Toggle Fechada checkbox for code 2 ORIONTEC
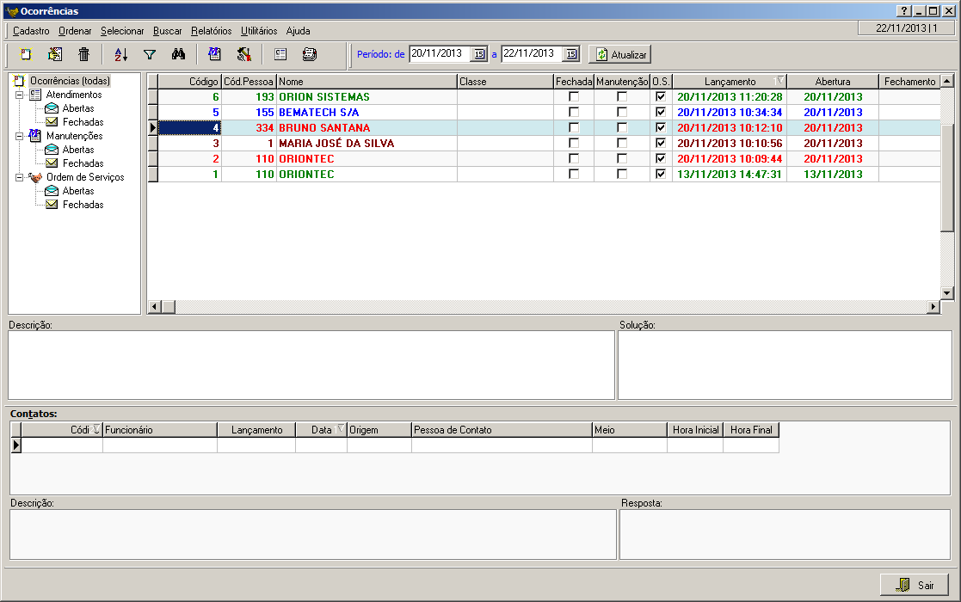The height and width of the screenshot is (602, 961). pos(574,158)
